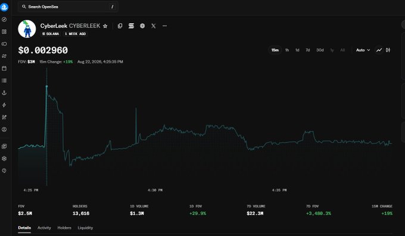Switch to line chart view
The image size is (405, 236).
pyautogui.click(x=379, y=50)
